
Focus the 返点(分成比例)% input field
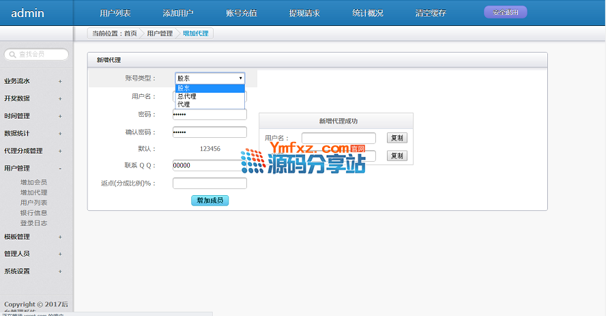(x=210, y=183)
